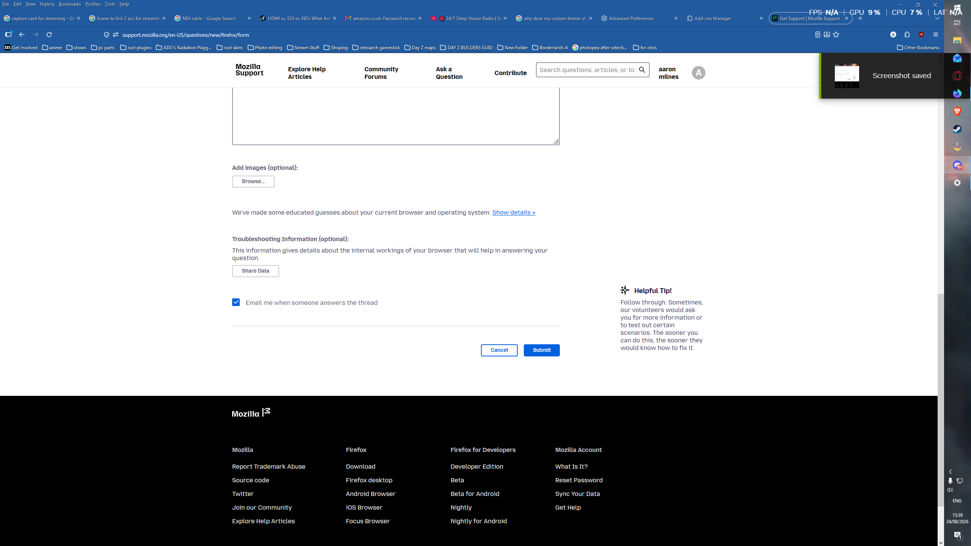Open File Explorer from taskbar

tap(957, 40)
